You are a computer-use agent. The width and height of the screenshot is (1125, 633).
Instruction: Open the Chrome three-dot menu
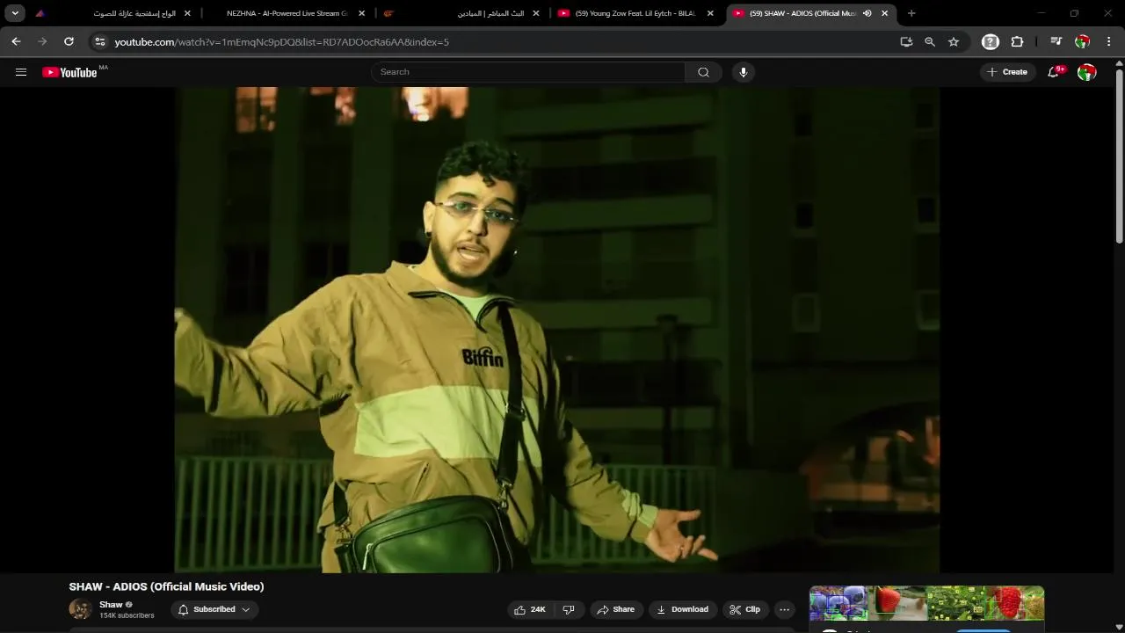(1109, 41)
